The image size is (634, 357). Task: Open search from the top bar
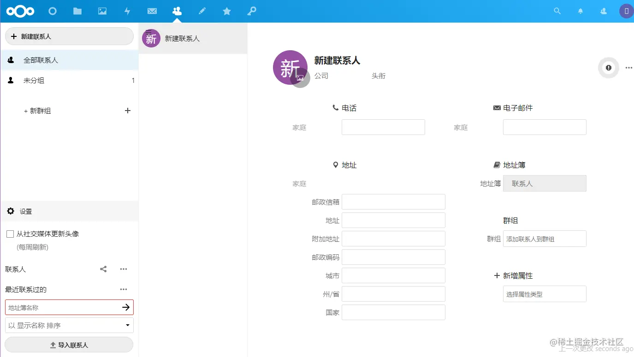[x=557, y=11]
